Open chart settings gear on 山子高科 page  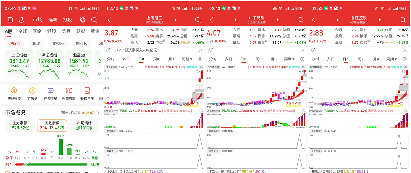pyautogui.click(x=302, y=59)
